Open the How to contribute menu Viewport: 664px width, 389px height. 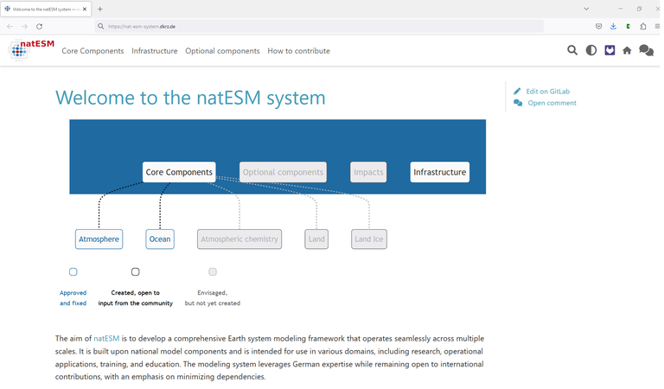(x=298, y=51)
